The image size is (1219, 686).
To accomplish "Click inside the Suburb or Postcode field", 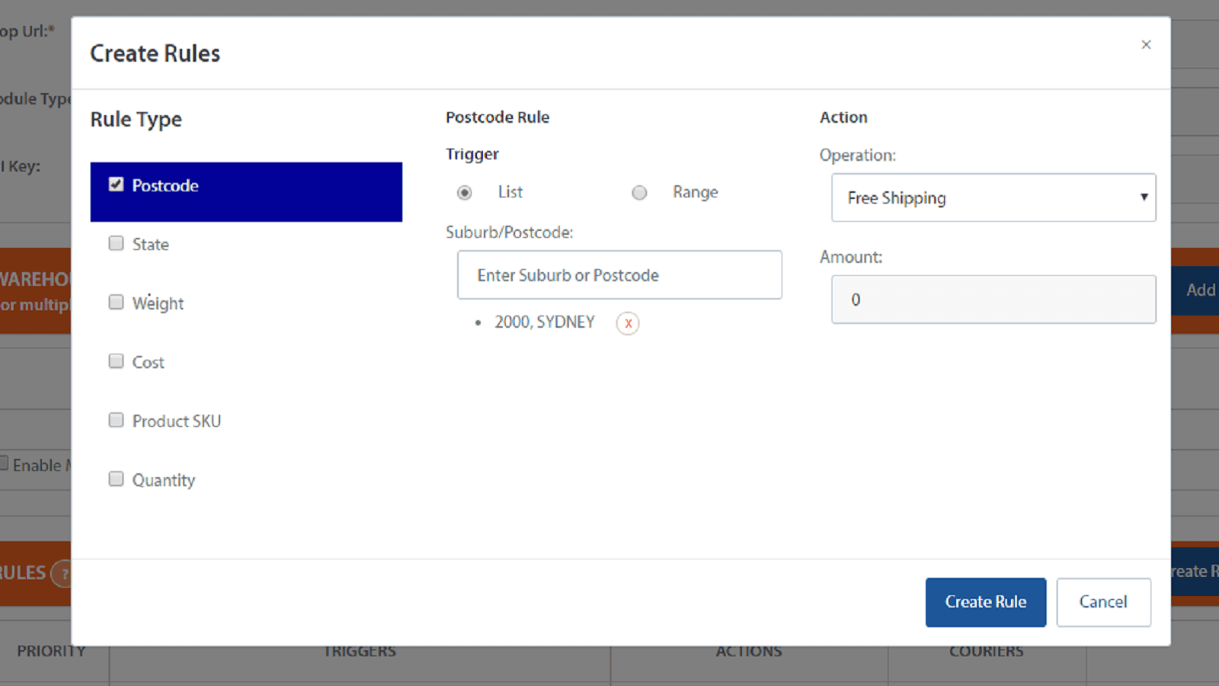I will 619,274.
